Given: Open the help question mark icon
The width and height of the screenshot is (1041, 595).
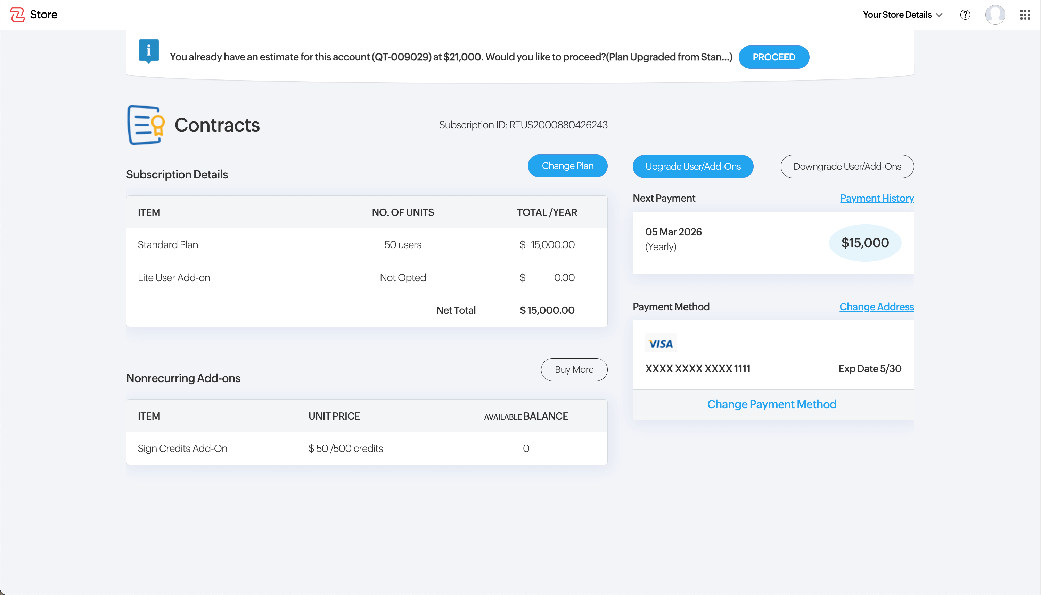Looking at the screenshot, I should [x=965, y=15].
